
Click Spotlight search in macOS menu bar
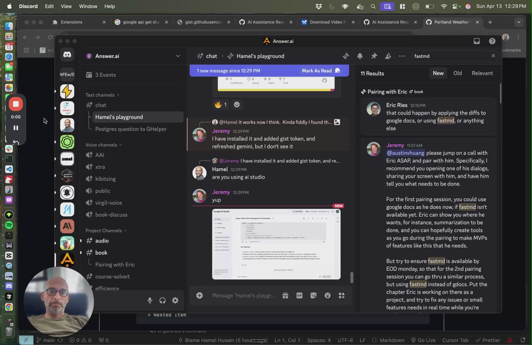coord(373,6)
